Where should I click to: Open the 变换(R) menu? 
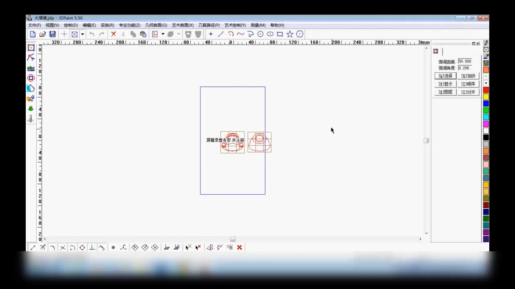107,25
